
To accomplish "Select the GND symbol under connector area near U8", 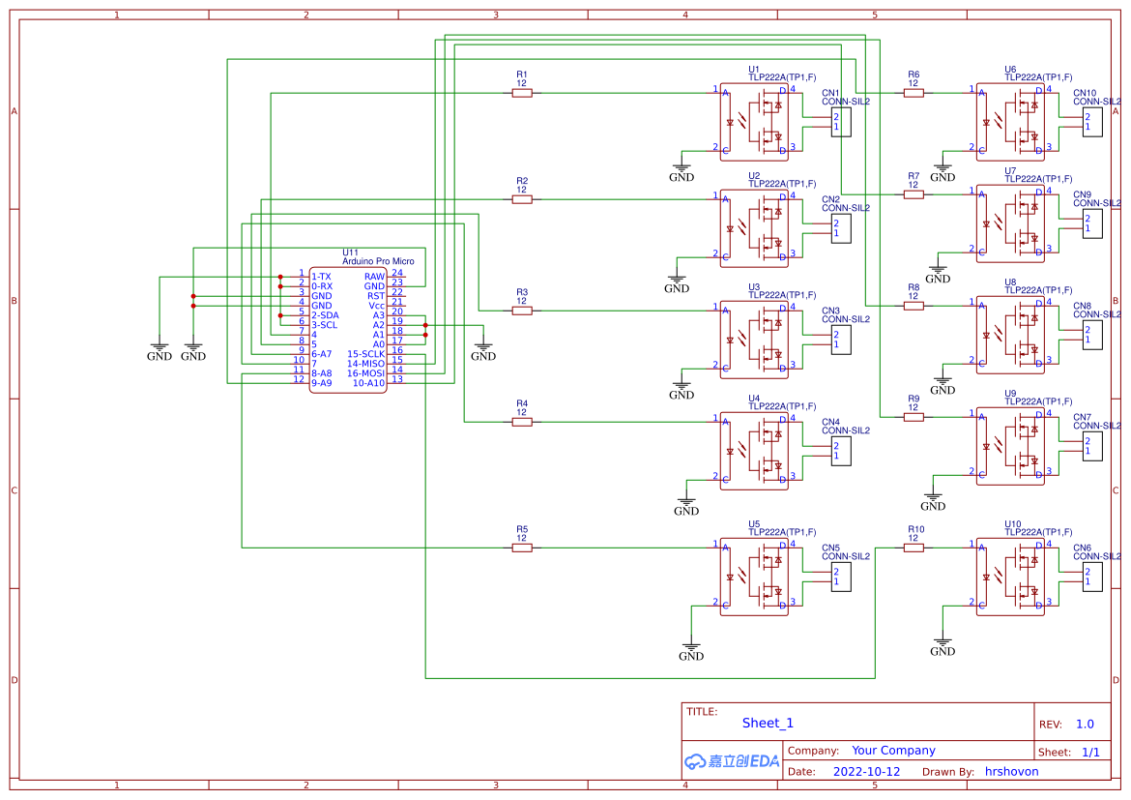I will [942, 382].
